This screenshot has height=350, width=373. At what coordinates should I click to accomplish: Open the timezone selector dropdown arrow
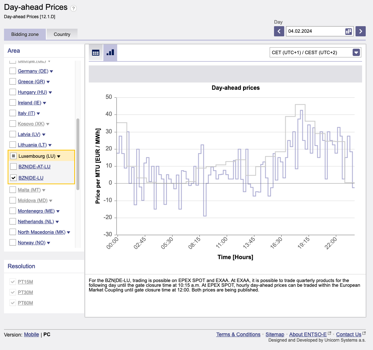[356, 52]
